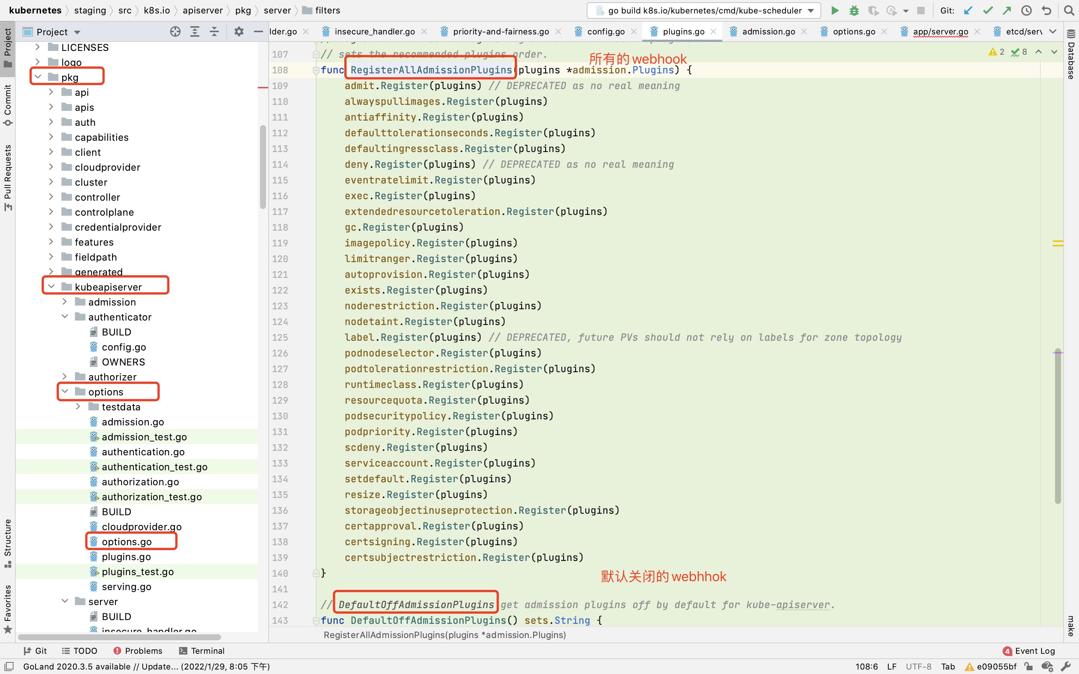The height and width of the screenshot is (674, 1079).
Task: Open the make tool window
Action: coord(1071,626)
